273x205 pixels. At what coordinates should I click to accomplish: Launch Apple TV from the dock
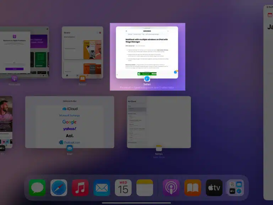tap(214, 188)
